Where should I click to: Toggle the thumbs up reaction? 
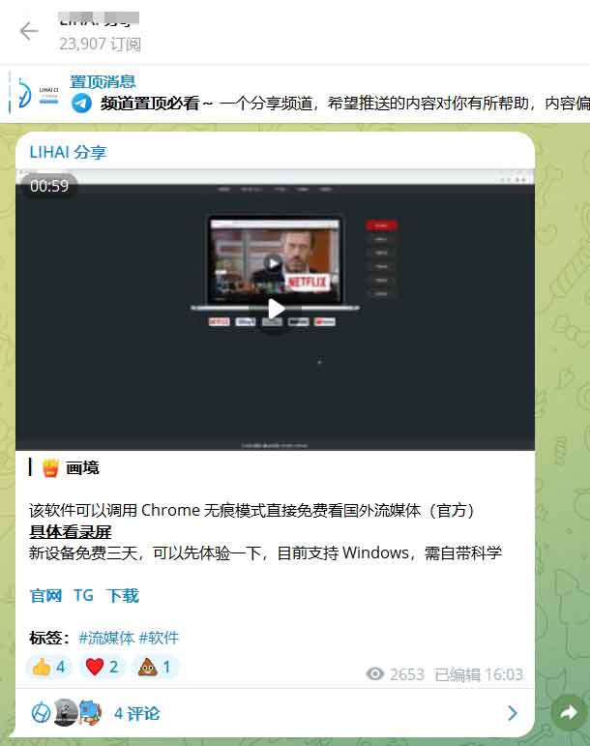[49, 667]
